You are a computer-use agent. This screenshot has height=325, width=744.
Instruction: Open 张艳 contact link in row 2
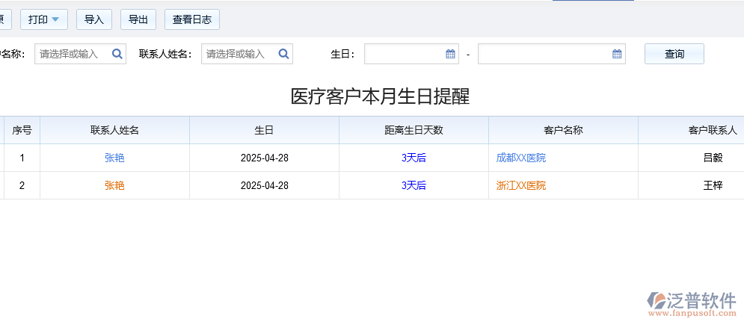(x=114, y=185)
